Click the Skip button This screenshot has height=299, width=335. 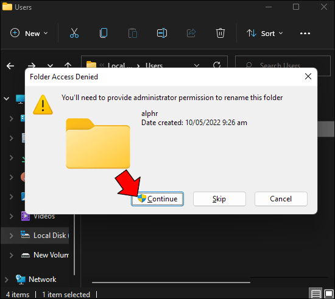point(219,199)
